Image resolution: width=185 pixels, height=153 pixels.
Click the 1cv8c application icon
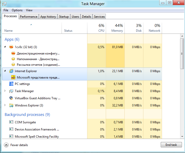[11, 47]
